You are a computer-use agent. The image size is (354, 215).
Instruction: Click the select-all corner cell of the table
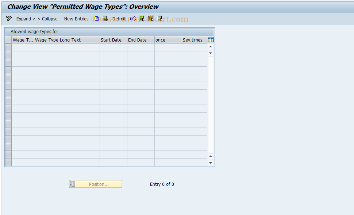8,40
